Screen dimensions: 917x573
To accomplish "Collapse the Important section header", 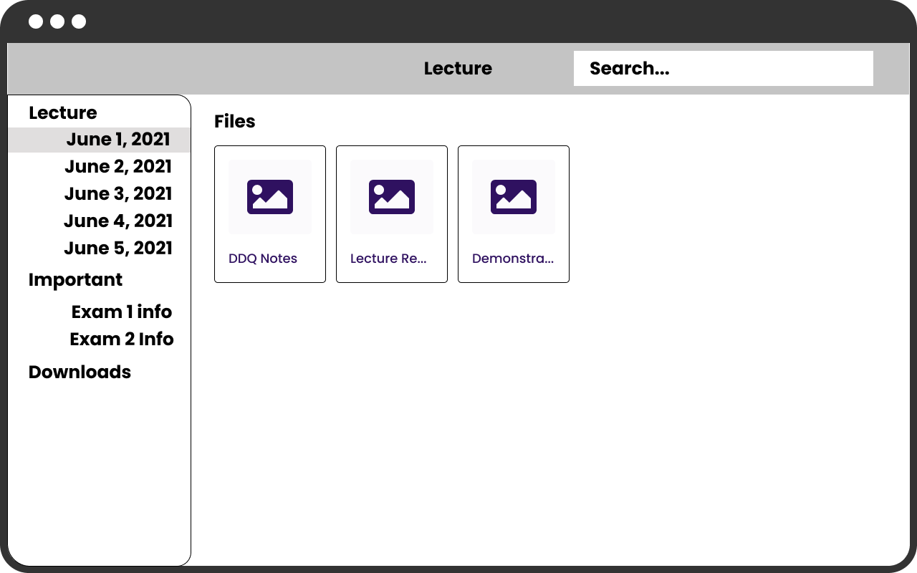I will 75,280.
